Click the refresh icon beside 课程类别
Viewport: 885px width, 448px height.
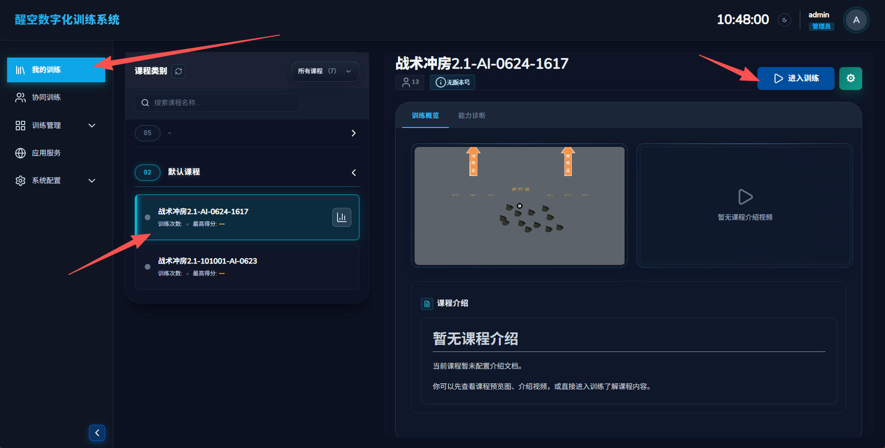(x=179, y=71)
